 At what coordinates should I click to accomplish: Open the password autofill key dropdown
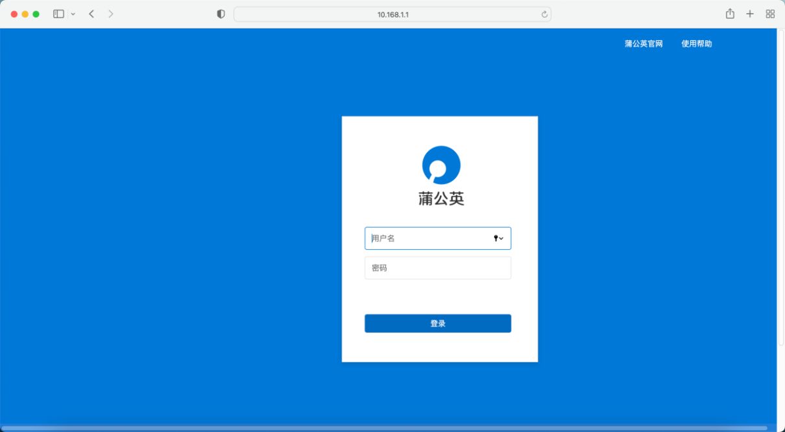tap(498, 238)
